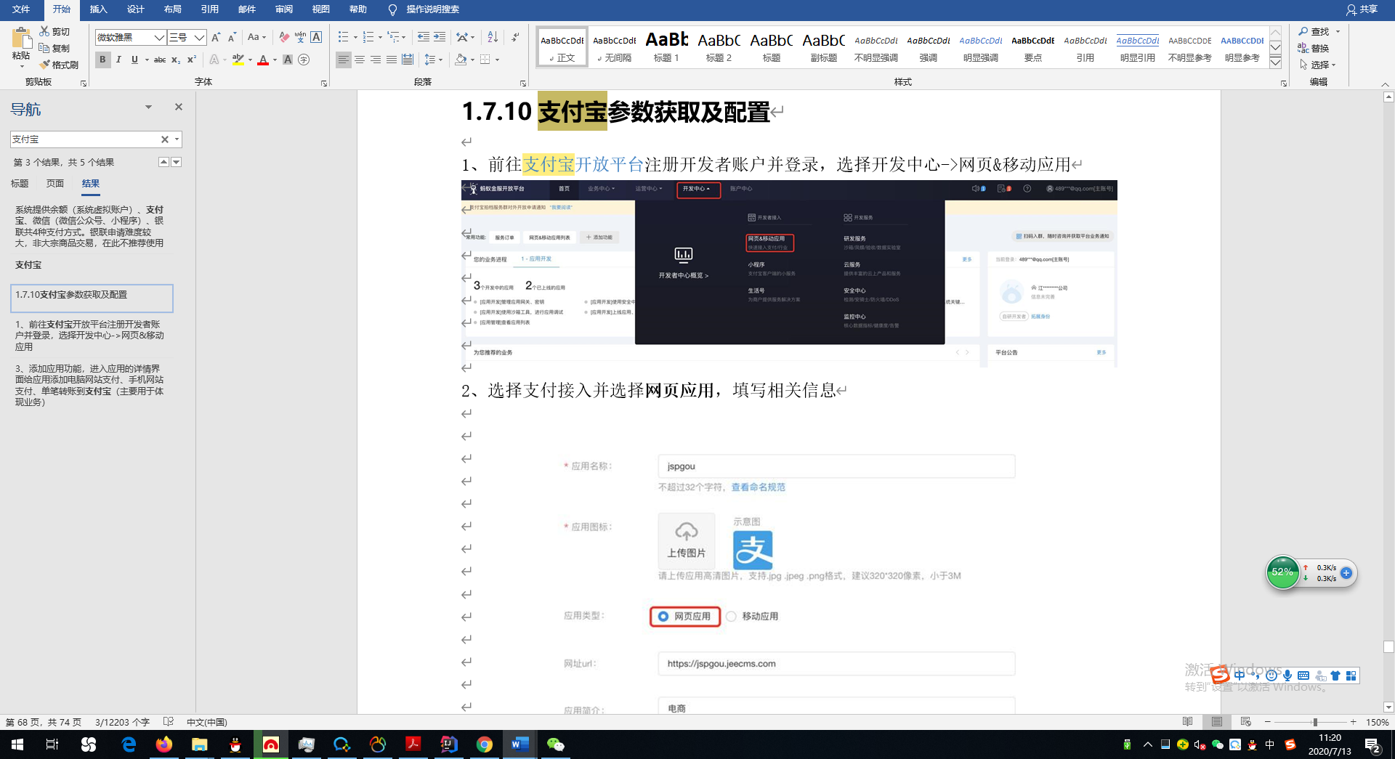Open the font name dropdown (微软雅黑)

158,37
